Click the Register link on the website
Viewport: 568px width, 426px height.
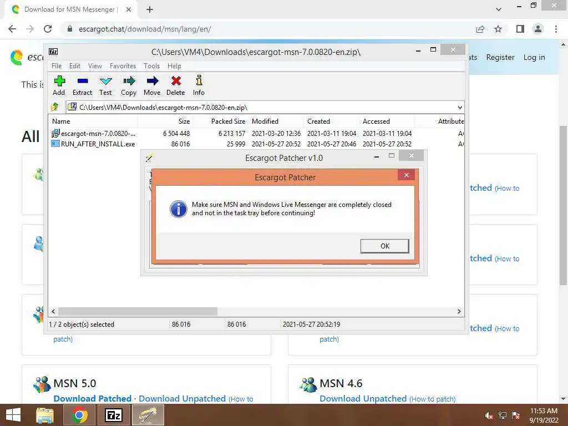click(x=500, y=57)
